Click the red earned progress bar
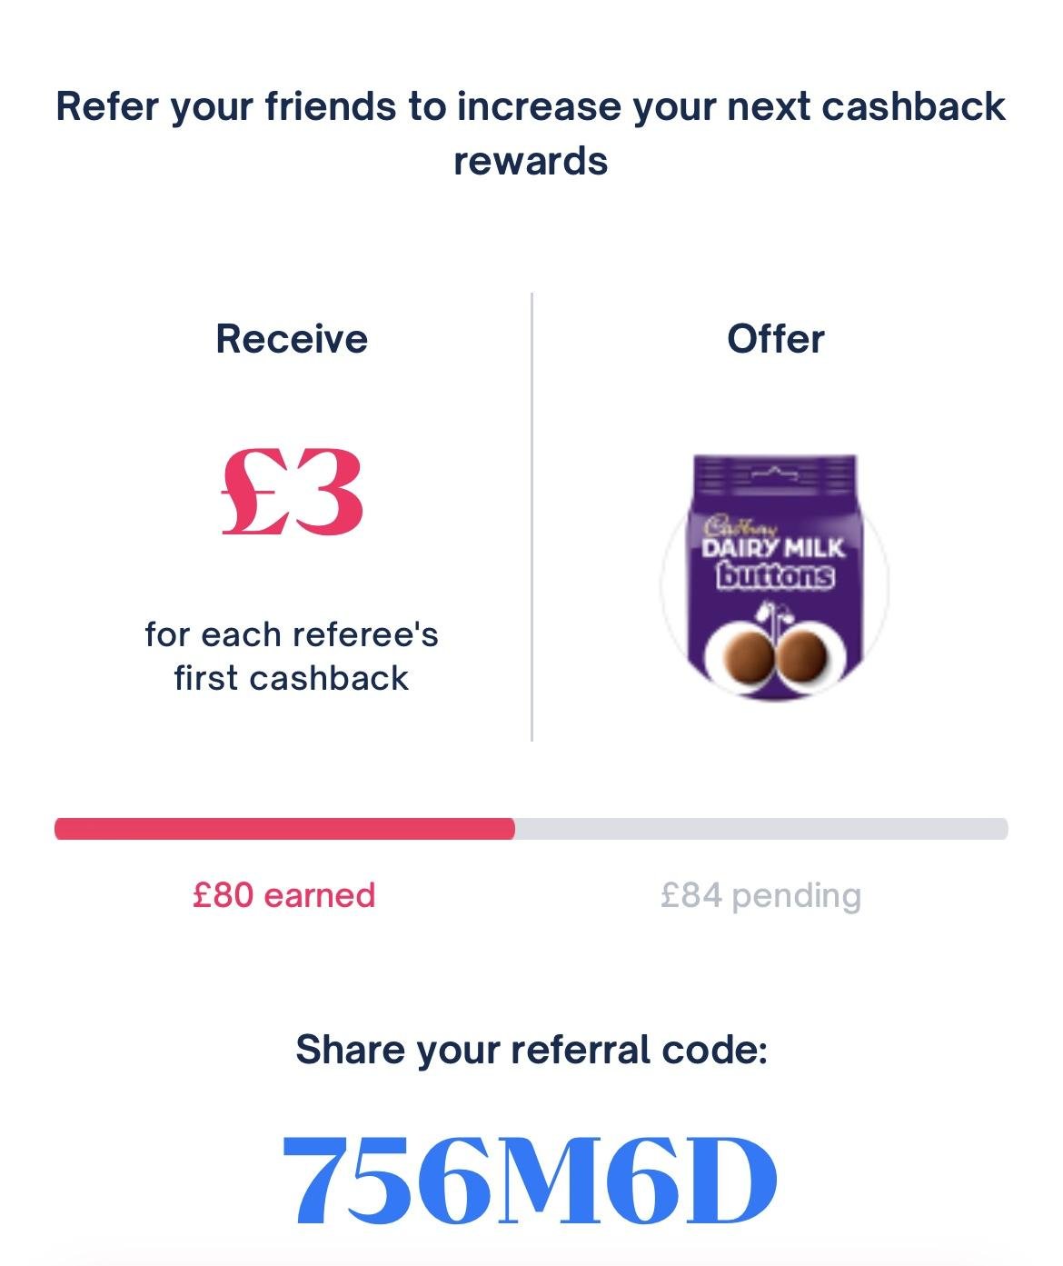Viewport: 1063px width, 1266px height. [284, 829]
